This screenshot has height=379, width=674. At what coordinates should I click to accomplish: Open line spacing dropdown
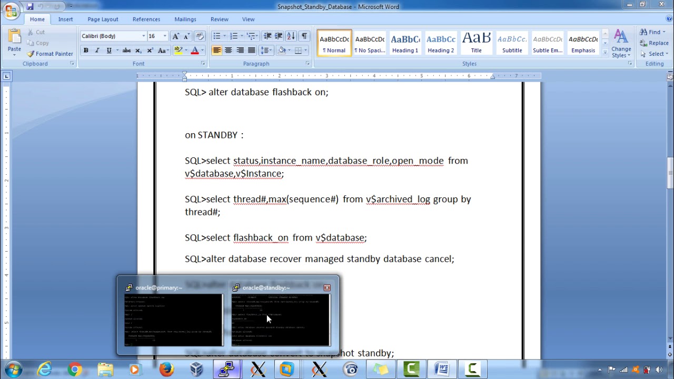click(x=267, y=51)
